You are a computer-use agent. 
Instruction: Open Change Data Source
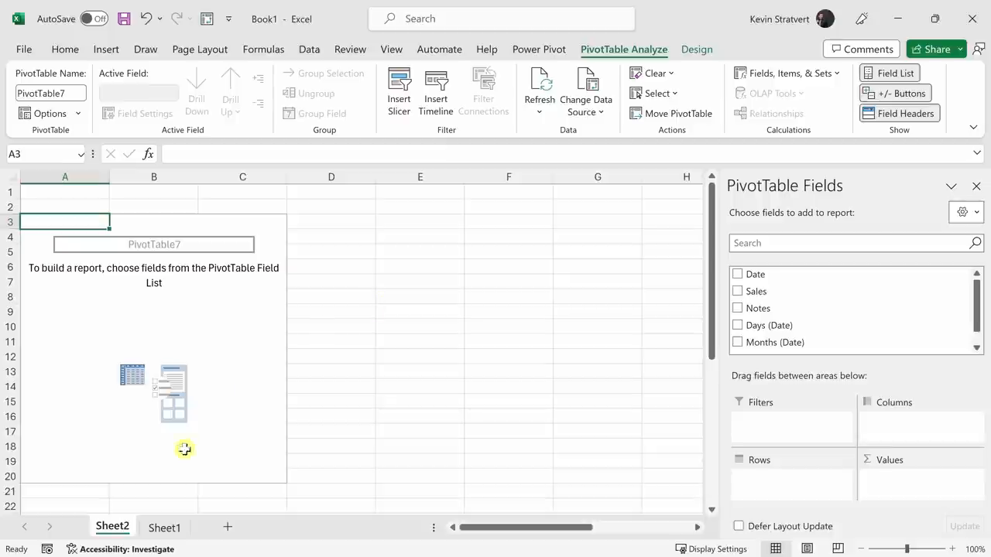click(586, 92)
